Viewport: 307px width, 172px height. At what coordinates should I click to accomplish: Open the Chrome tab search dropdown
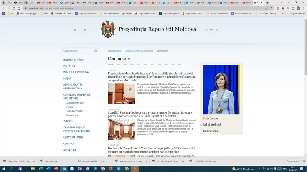(x=281, y=3)
